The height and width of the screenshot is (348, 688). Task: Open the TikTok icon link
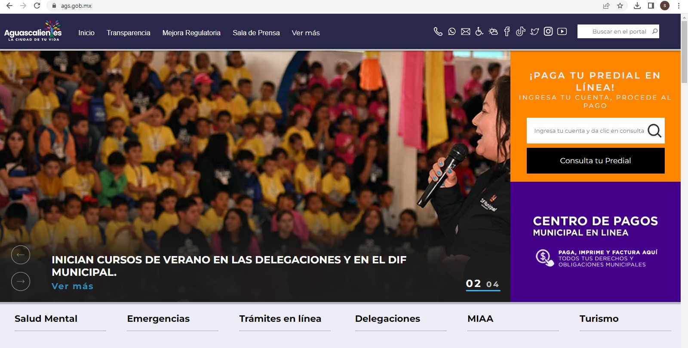[x=520, y=31]
